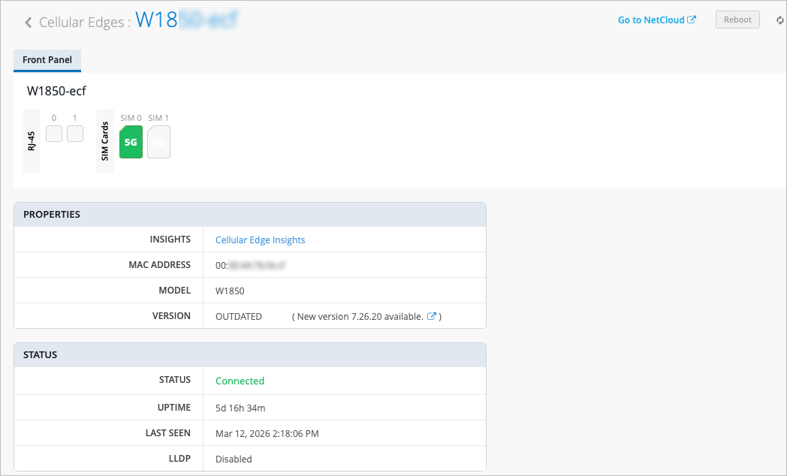787x476 pixels.
Task: Click RJ-45 port 1 square
Action: click(x=75, y=134)
